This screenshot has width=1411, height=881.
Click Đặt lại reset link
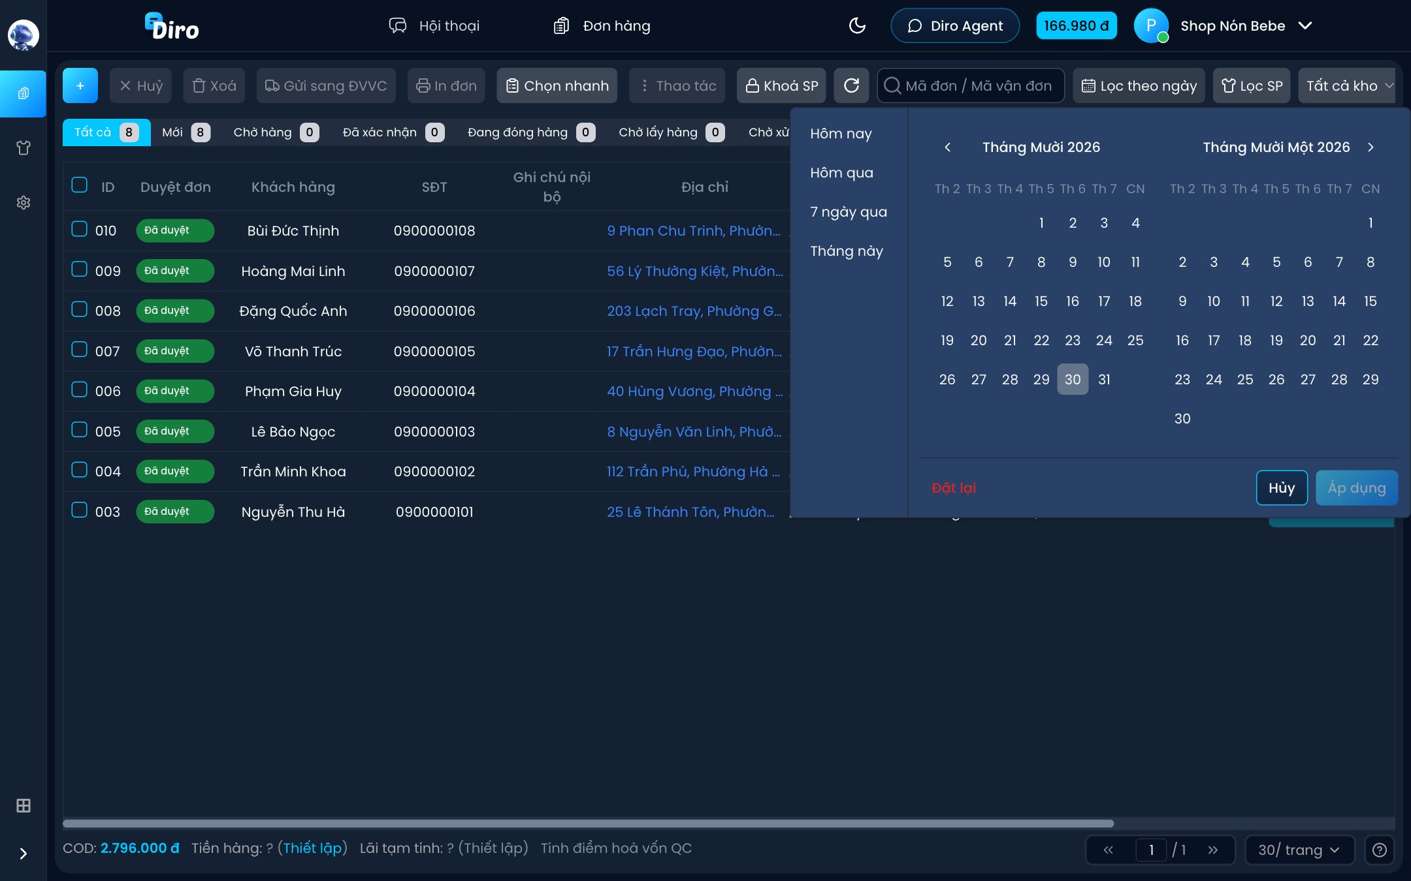pyautogui.click(x=954, y=487)
